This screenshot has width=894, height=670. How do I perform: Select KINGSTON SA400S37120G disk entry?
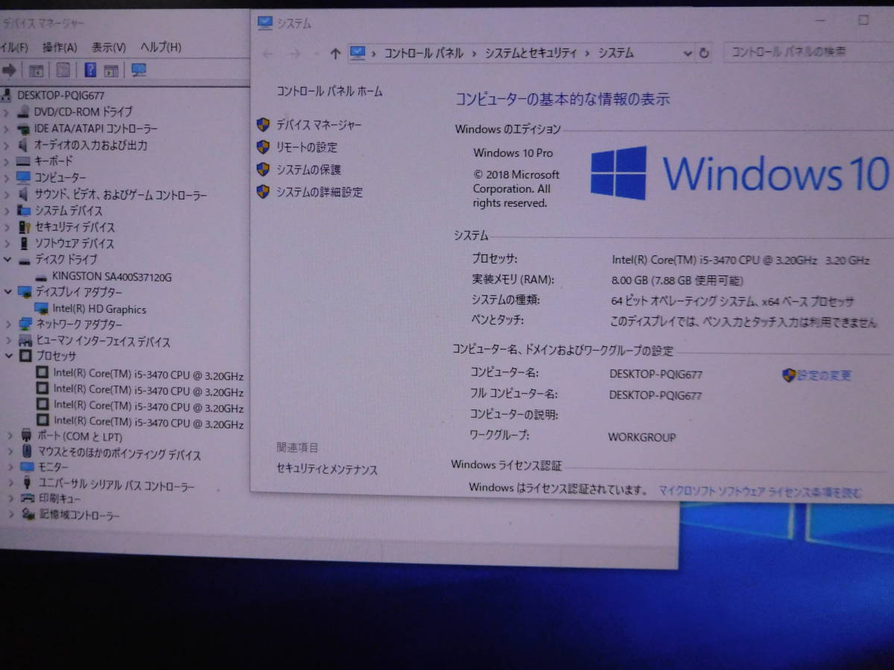(112, 277)
